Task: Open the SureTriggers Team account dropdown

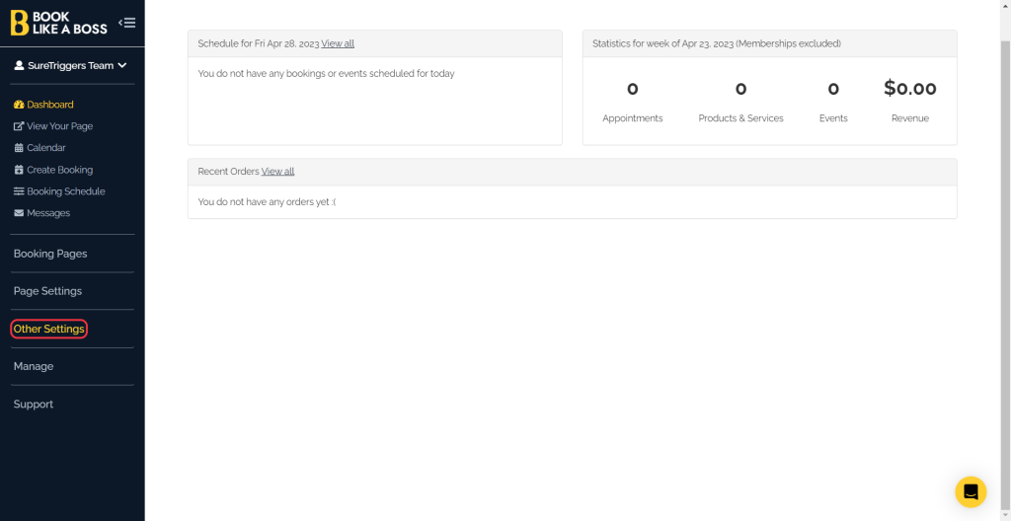Action: [71, 66]
